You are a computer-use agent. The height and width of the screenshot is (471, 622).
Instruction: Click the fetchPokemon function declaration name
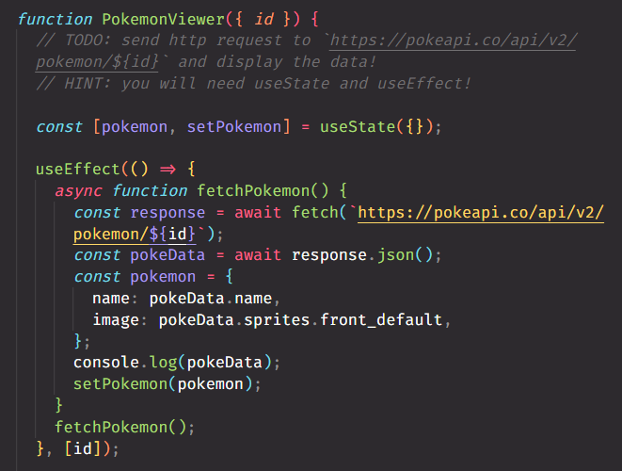coord(253,190)
